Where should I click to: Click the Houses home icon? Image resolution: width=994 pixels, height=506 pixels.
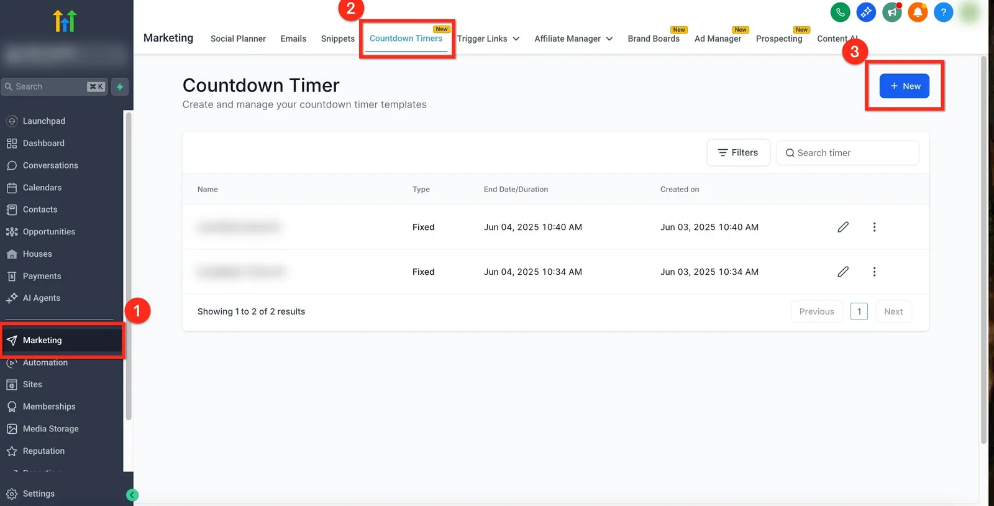click(x=12, y=254)
